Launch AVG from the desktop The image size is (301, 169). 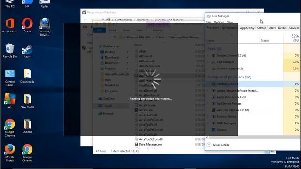coord(9,101)
